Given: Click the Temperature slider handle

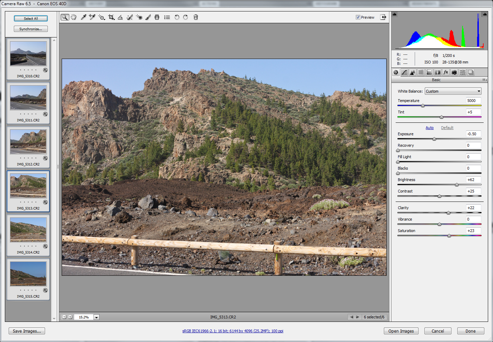Looking at the screenshot, I should pos(423,105).
